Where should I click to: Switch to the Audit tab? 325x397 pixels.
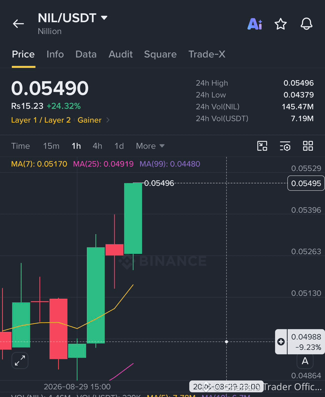click(x=121, y=54)
